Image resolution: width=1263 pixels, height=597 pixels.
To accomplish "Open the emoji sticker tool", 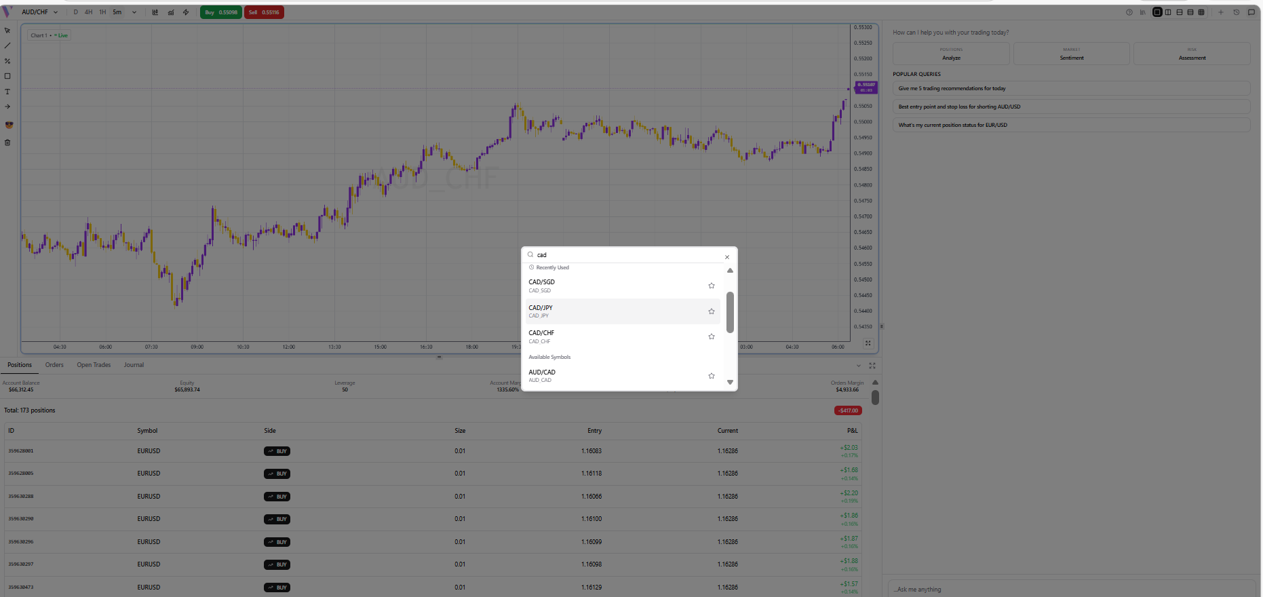I will 9,125.
